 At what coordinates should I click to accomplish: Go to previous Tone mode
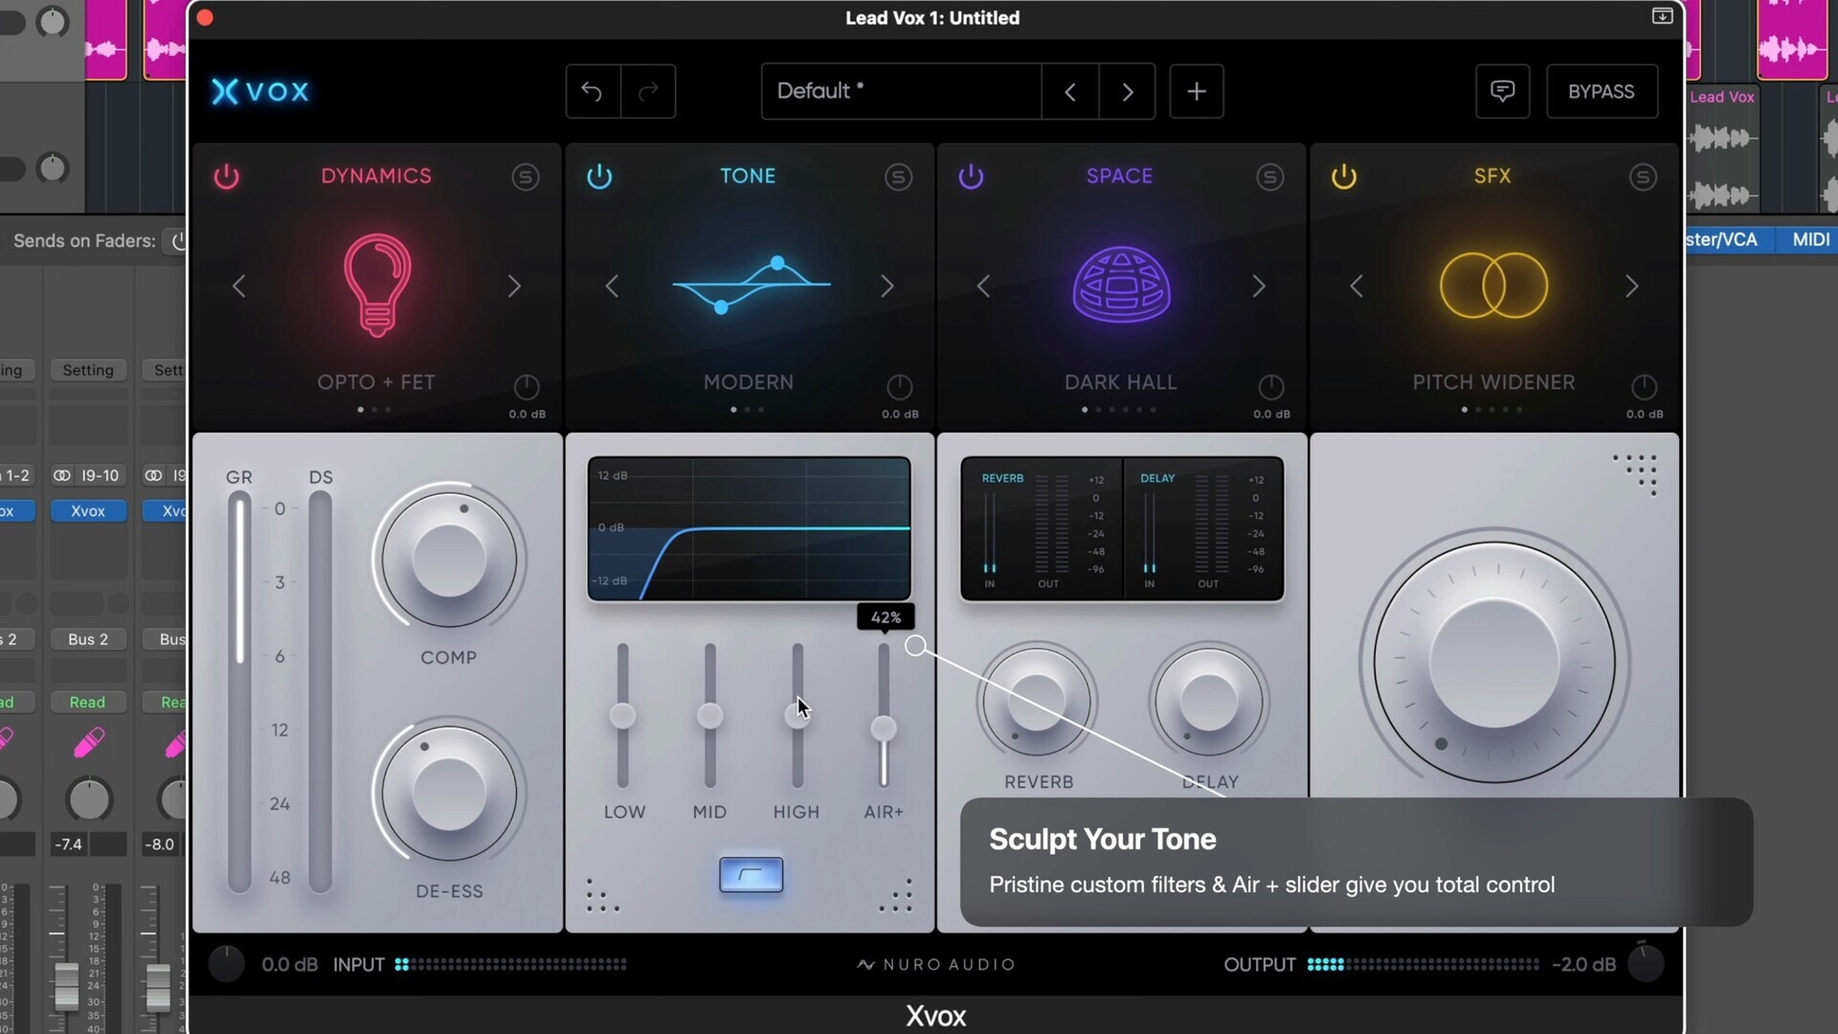click(x=612, y=285)
